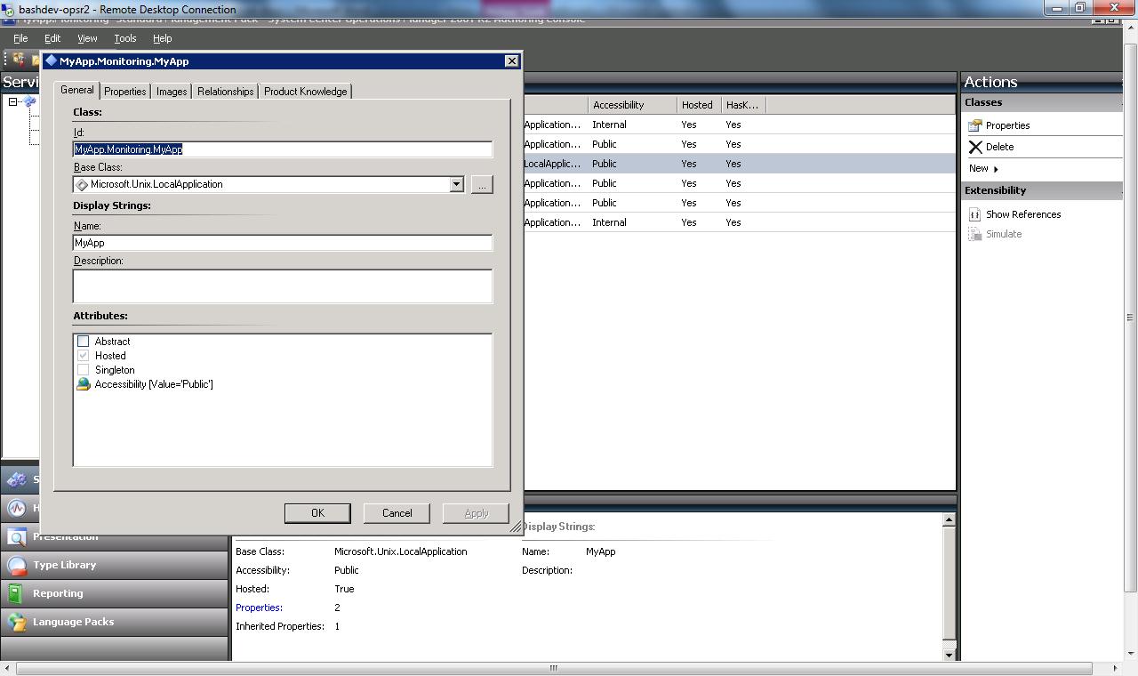1138x676 pixels.
Task: Enable the Abstract checkbox
Action: click(84, 342)
